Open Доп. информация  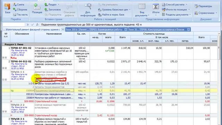88,10
